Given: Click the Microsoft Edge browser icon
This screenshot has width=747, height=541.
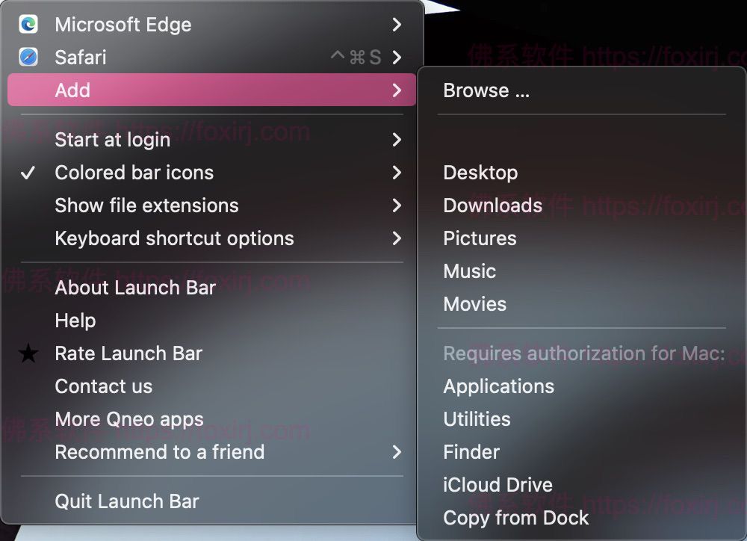Looking at the screenshot, I should (x=27, y=25).
